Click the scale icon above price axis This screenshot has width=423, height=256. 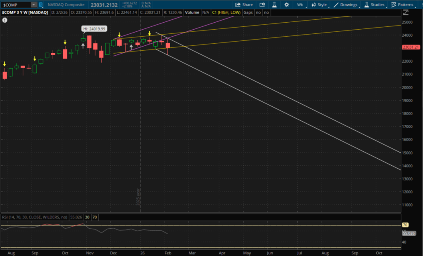(405, 12)
